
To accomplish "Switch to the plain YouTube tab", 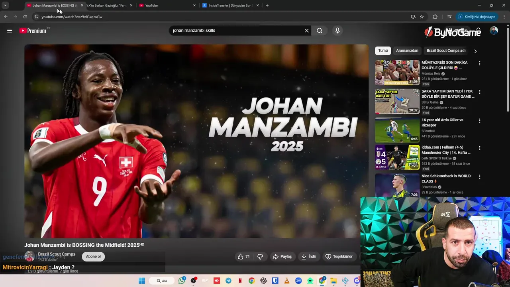I will (167, 6).
